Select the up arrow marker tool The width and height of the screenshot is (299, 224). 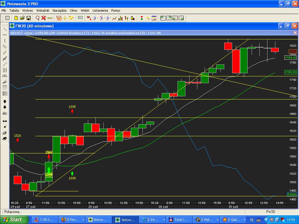(x=5, y=101)
